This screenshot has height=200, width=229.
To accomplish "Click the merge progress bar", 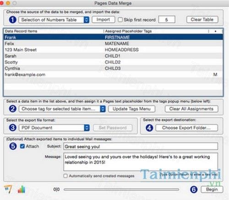I will (121, 189).
